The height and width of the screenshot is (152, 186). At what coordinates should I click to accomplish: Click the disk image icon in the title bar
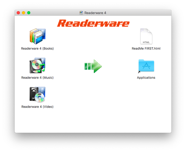(81, 13)
